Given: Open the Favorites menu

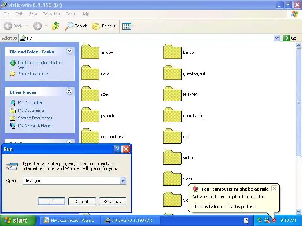Looking at the screenshot, I should point(51,14).
